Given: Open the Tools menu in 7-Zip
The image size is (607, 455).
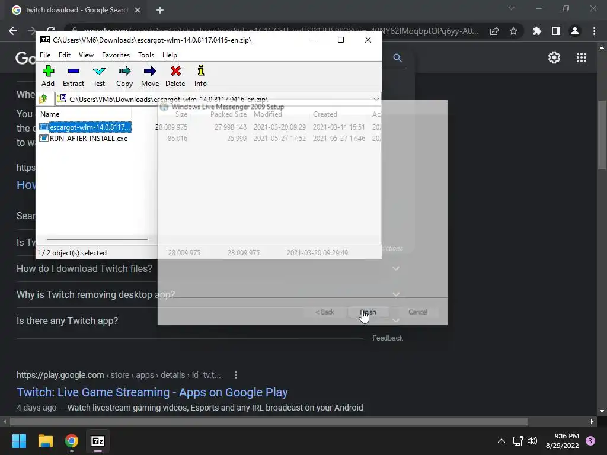Looking at the screenshot, I should [x=146, y=55].
